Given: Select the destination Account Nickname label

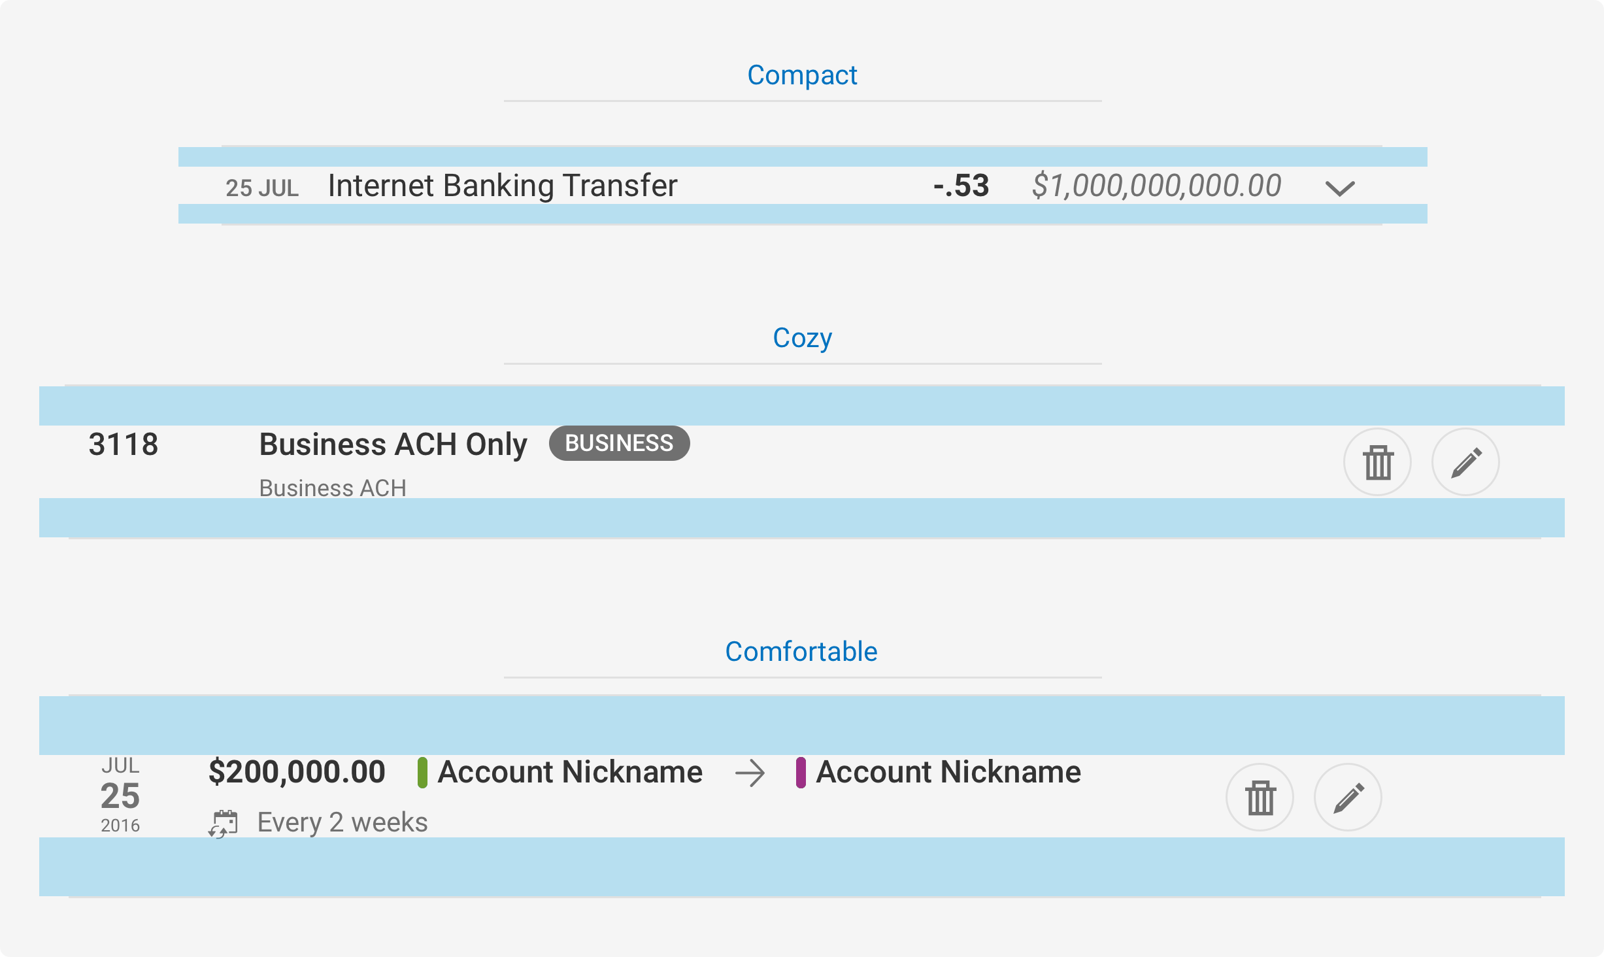Looking at the screenshot, I should [948, 772].
